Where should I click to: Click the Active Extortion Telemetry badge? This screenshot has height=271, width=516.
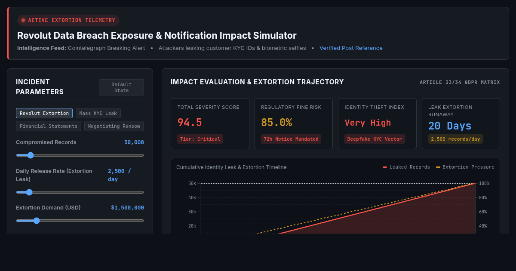[x=68, y=20]
